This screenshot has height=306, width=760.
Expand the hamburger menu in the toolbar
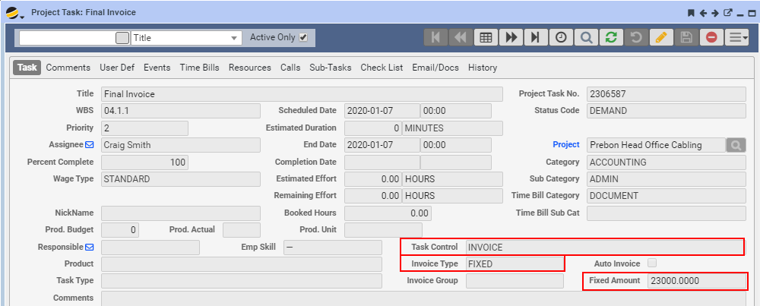coord(736,37)
